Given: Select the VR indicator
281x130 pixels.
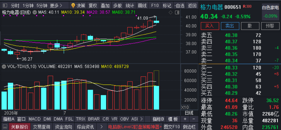Looking at the screenshot, I should coord(114,119).
